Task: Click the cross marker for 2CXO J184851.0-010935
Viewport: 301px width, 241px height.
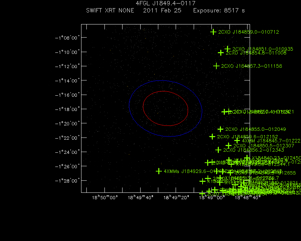Action: (x=227, y=49)
